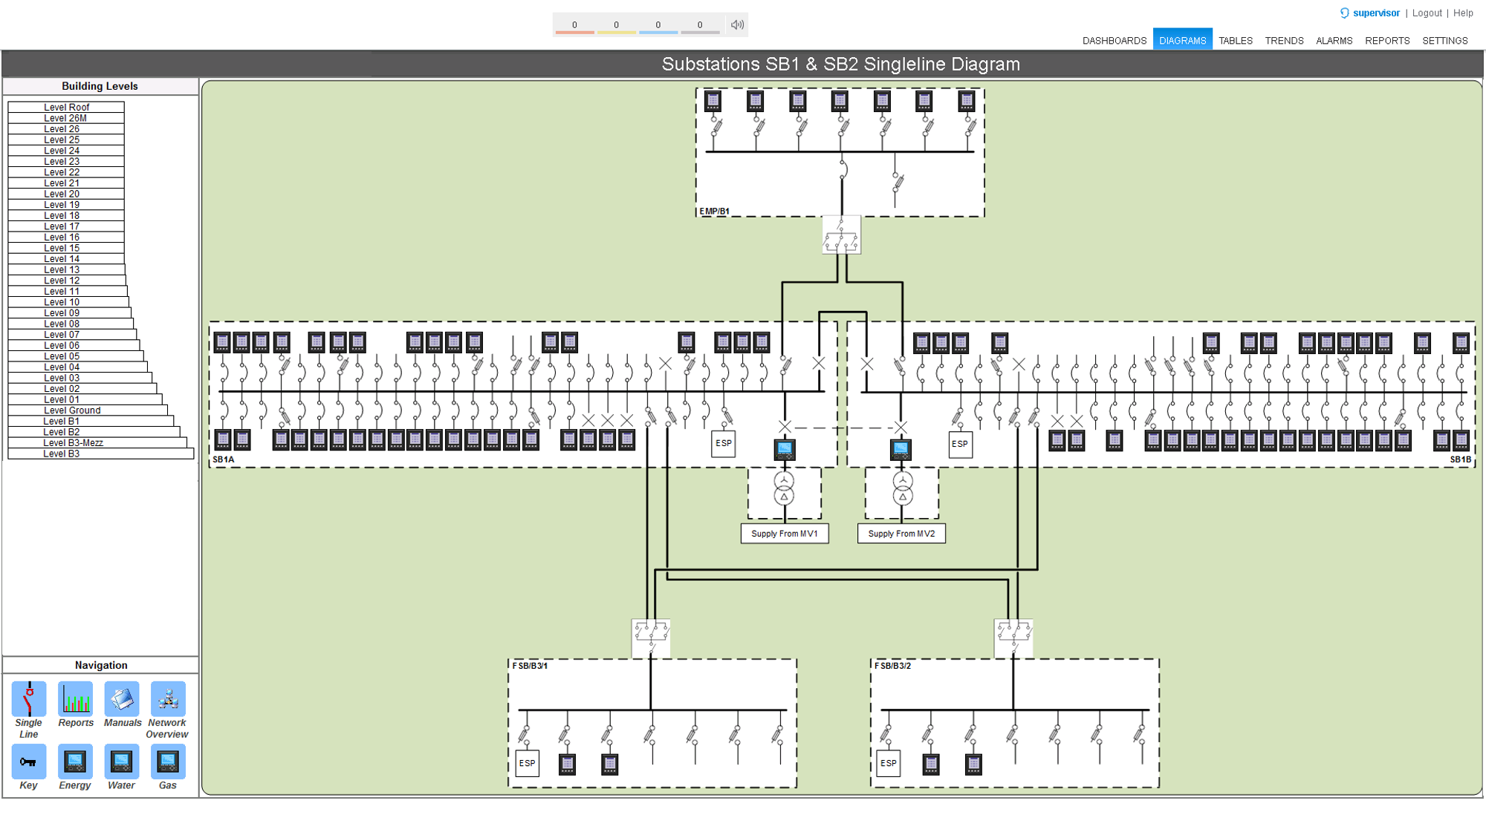Screen dimensions: 1486x835
Task: Go to the Dashboards tab
Action: tap(1114, 41)
